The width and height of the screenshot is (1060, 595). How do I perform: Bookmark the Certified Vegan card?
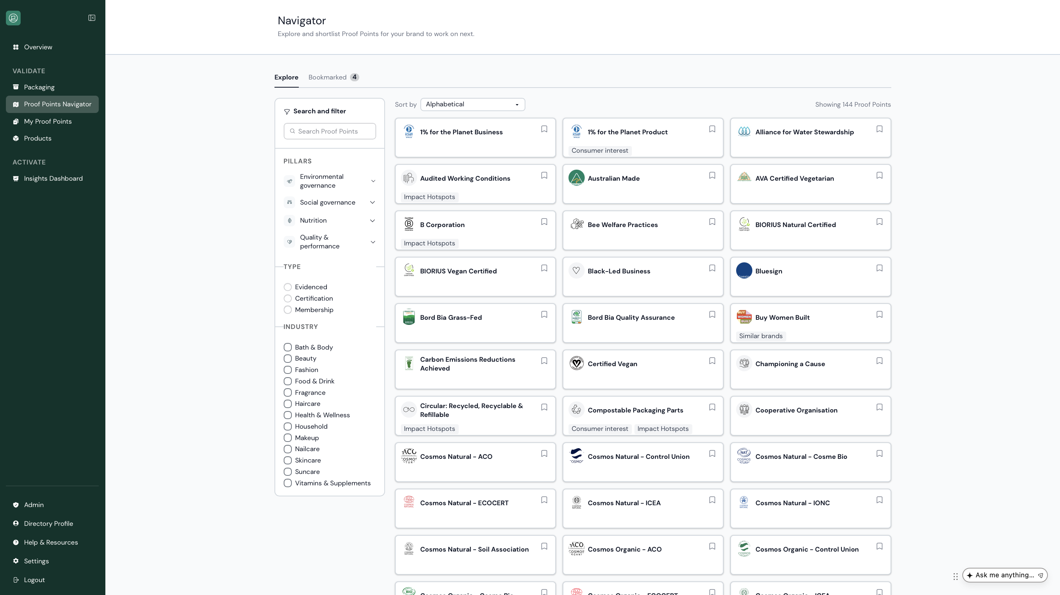point(712,361)
